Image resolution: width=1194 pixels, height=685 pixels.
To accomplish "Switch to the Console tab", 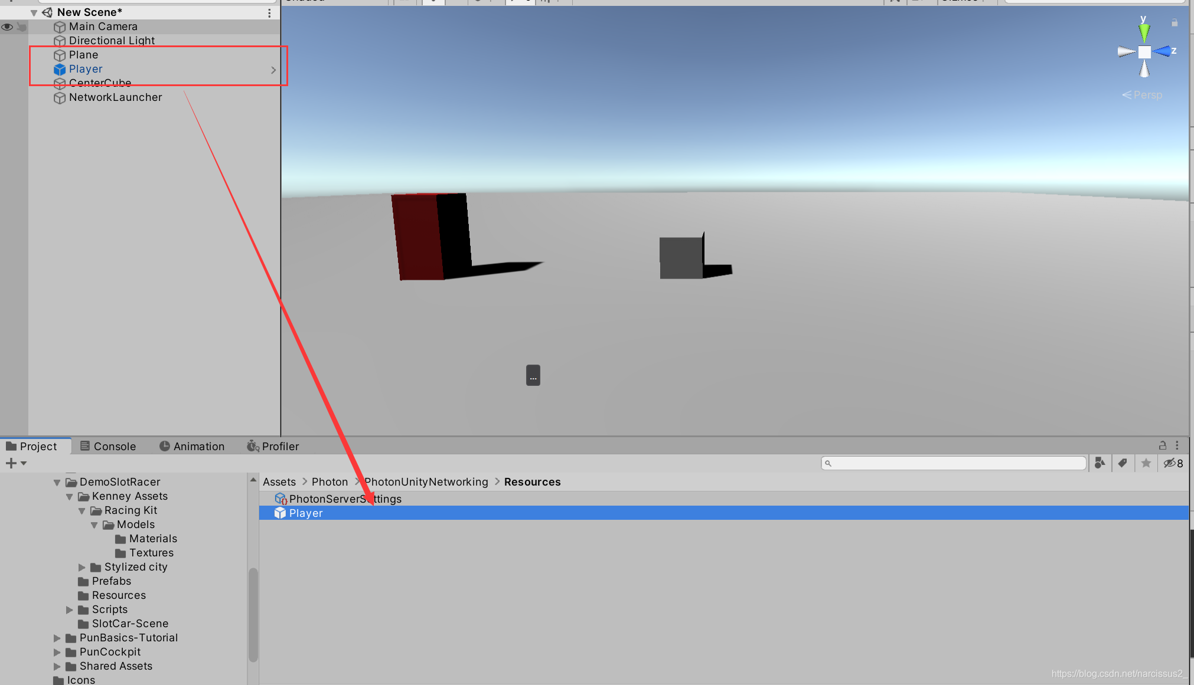I will click(x=108, y=446).
